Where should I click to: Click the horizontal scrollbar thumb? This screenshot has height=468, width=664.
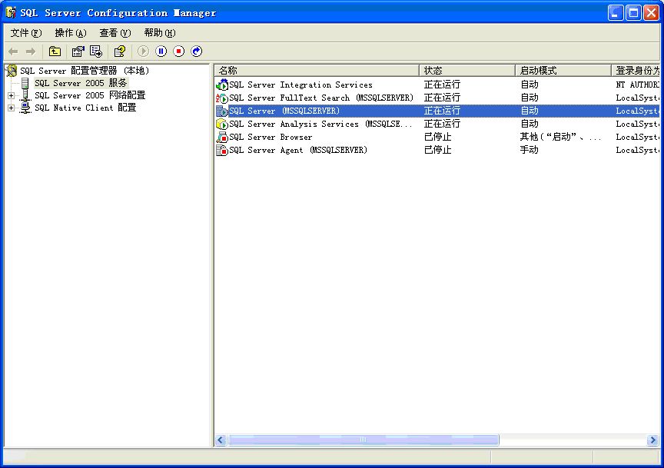363,440
